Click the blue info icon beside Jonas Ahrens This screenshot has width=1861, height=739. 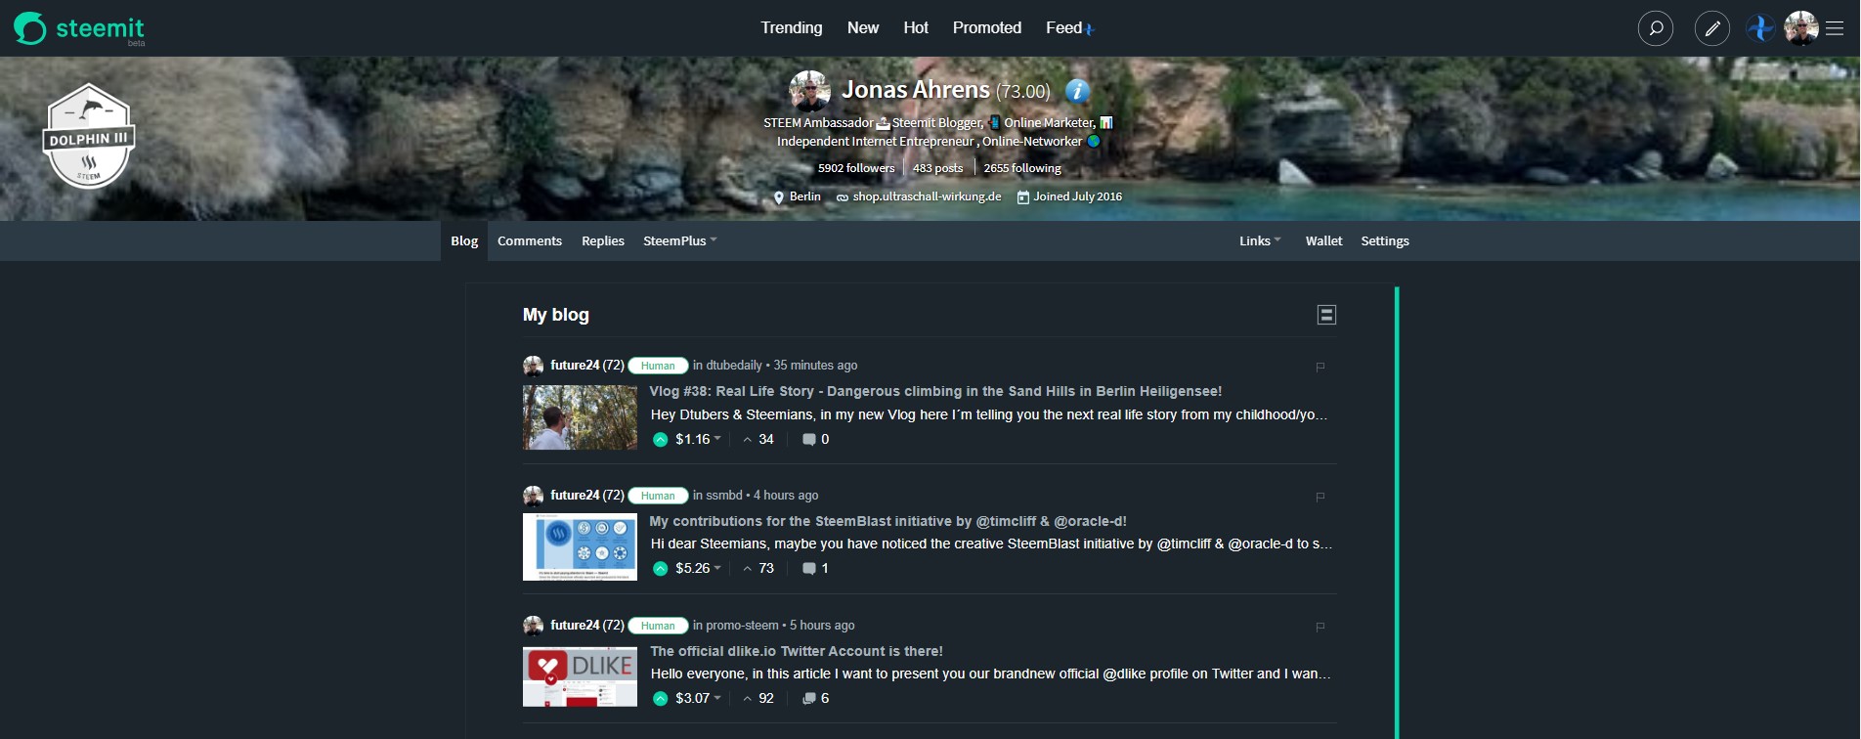pos(1077,91)
